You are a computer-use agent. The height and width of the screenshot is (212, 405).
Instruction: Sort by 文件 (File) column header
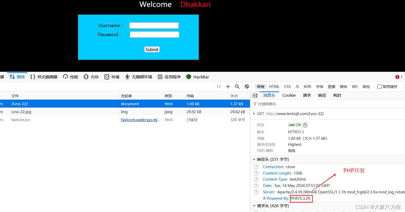[x=64, y=96]
